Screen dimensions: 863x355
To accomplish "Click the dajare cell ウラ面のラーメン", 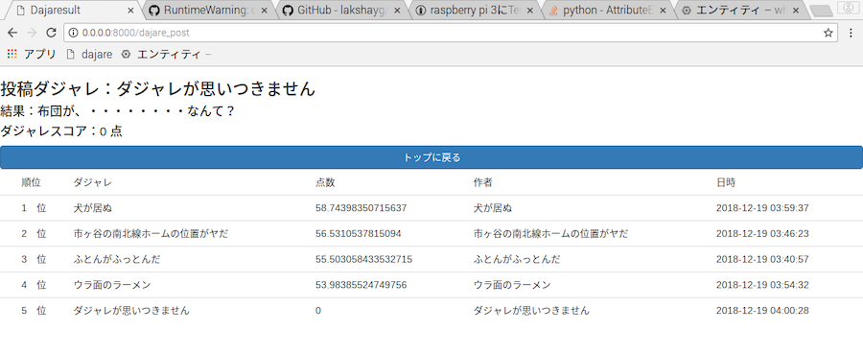I will pos(112,285).
